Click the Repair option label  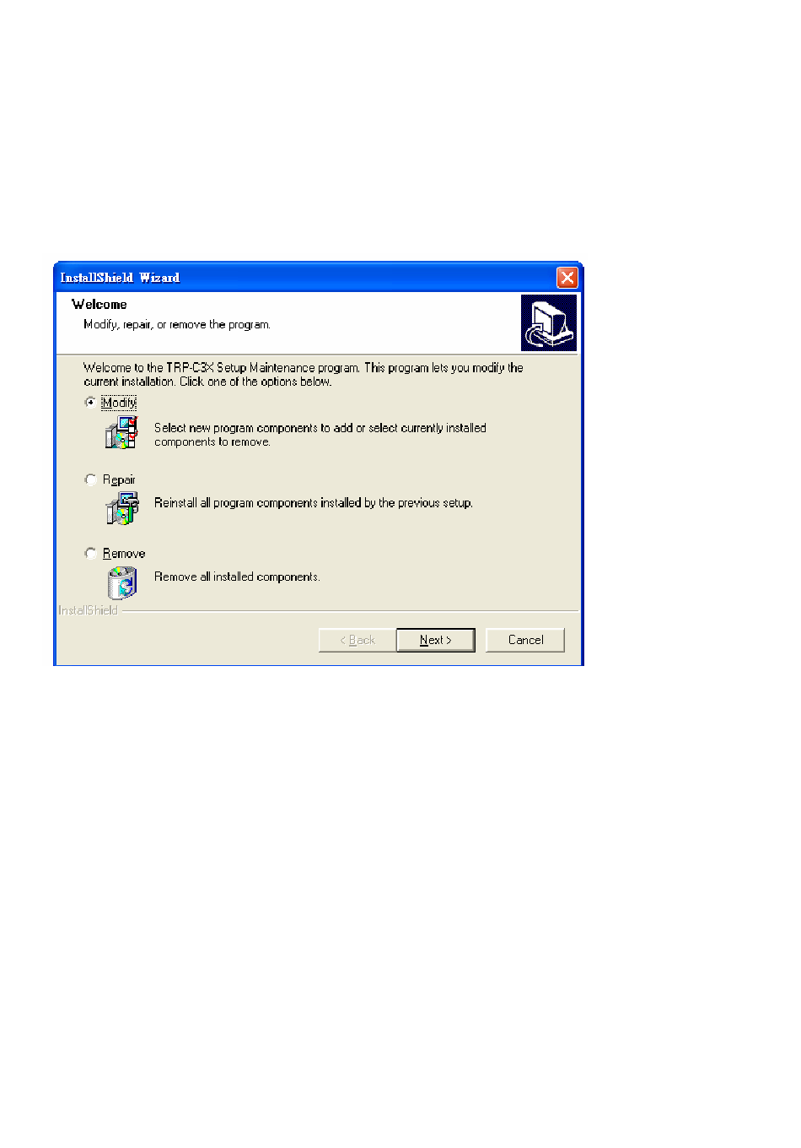(119, 479)
